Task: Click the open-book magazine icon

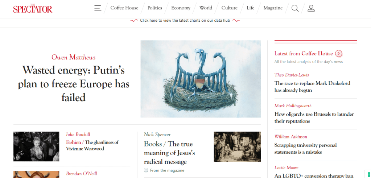Action: pyautogui.click(x=146, y=170)
